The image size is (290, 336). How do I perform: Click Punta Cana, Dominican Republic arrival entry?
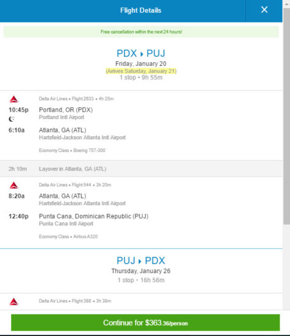[x=93, y=216]
